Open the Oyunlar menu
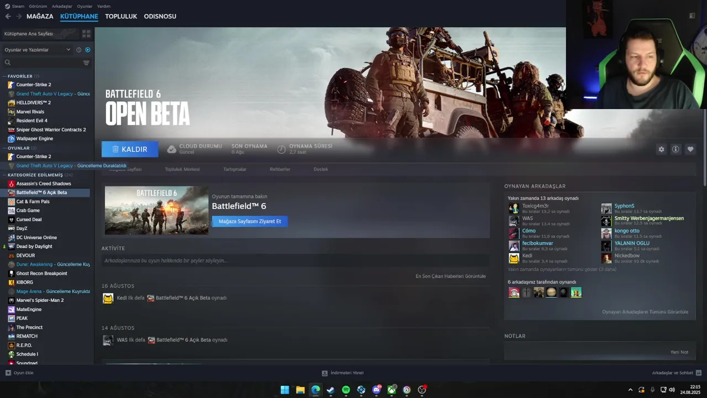The image size is (707, 398). click(x=85, y=6)
